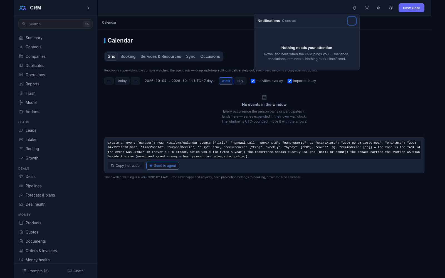Open Summary in the sidebar
The width and height of the screenshot is (445, 278).
(55, 38)
